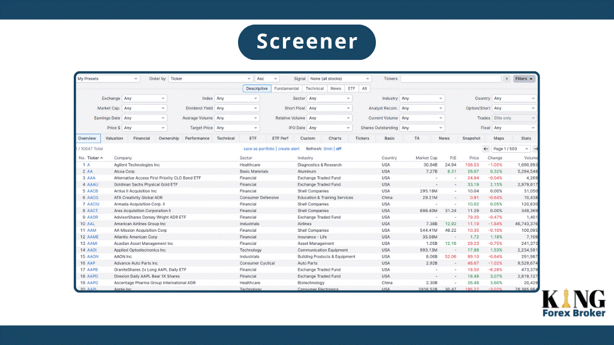Click the save as portfolio link
Screen dimensions: 614x345
[x=259, y=149]
